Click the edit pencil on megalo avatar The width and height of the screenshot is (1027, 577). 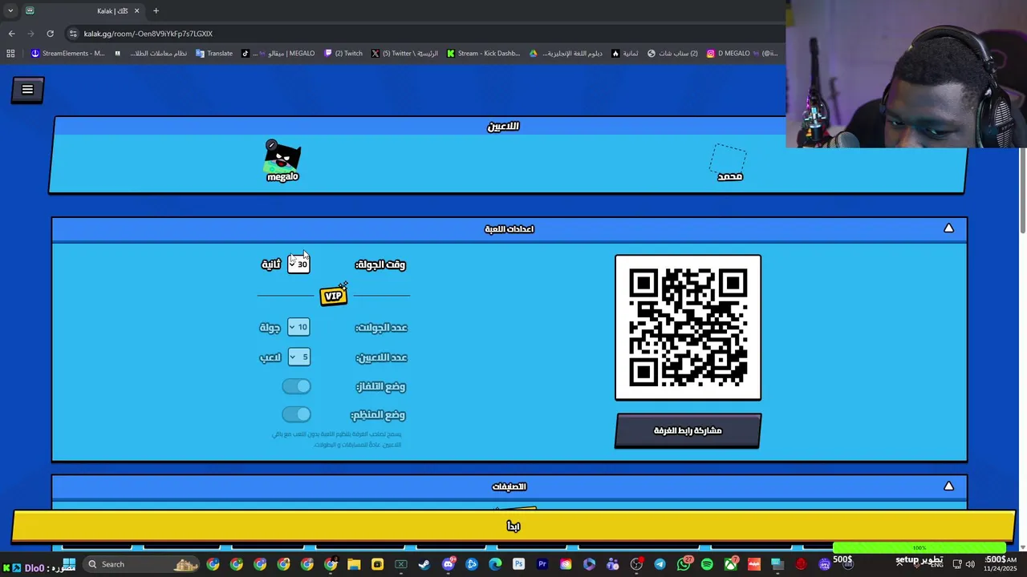pyautogui.click(x=271, y=145)
